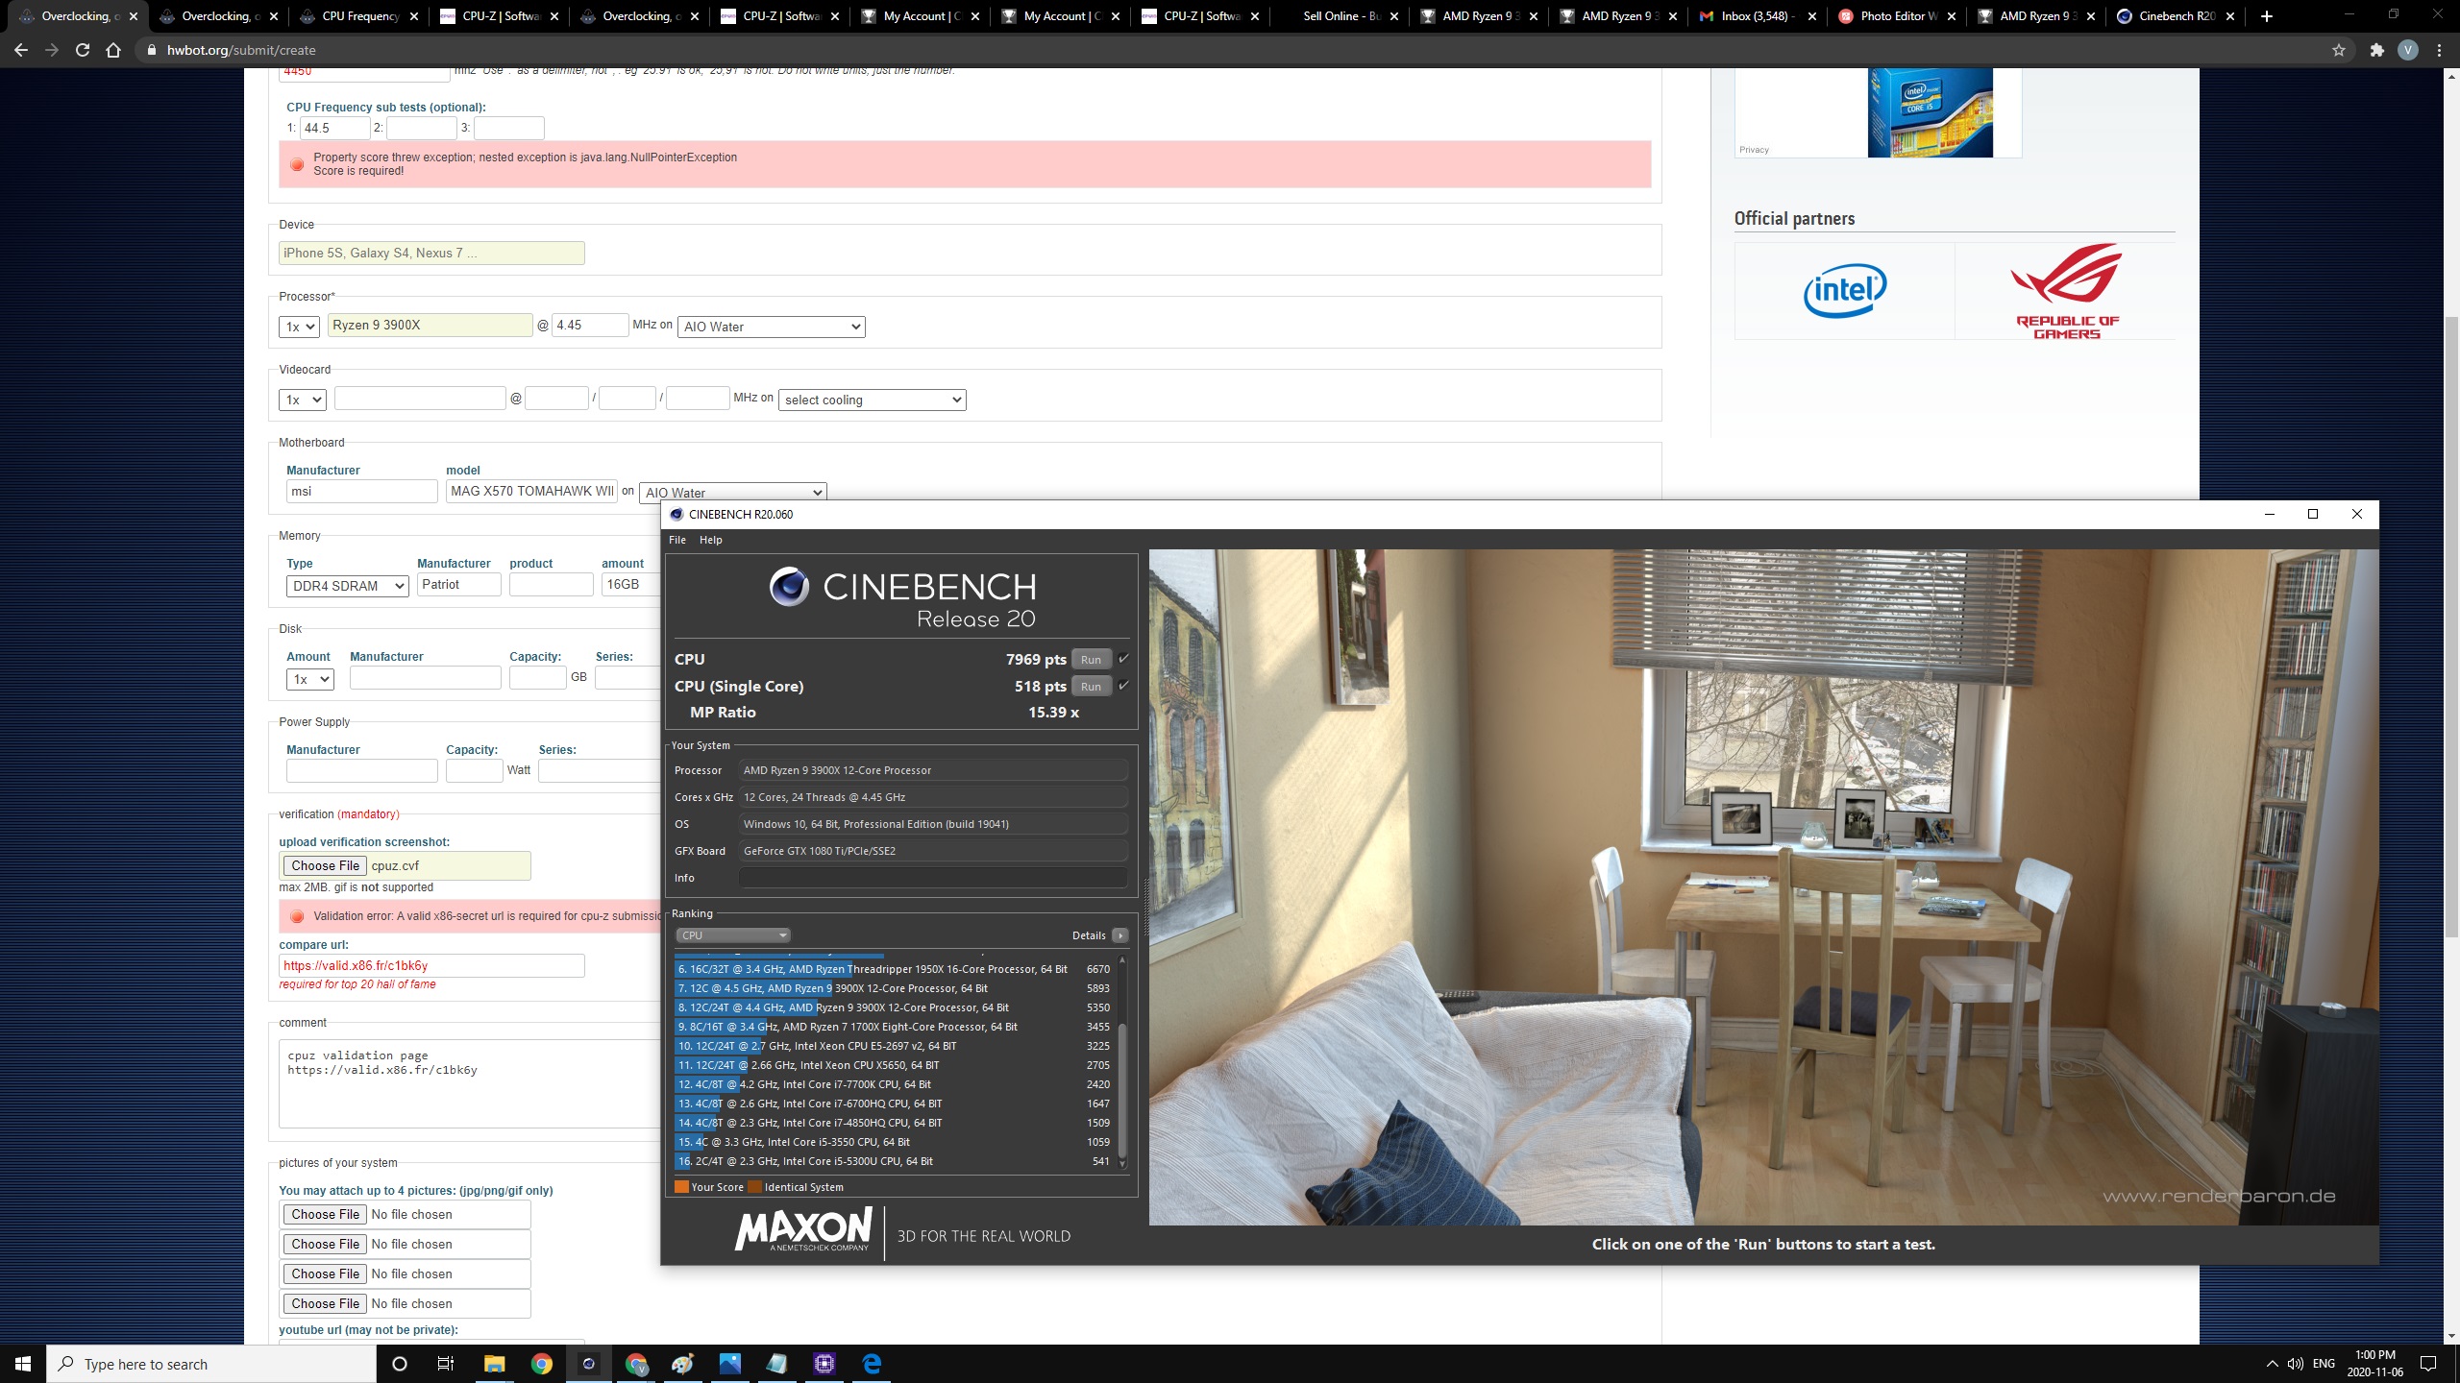This screenshot has width=2460, height=1383.
Task: Open memory type DDR4 SDRAM dropdown
Action: coord(348,586)
